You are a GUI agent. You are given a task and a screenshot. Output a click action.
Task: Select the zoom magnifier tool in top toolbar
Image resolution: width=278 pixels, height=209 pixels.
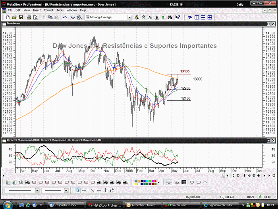point(79,18)
